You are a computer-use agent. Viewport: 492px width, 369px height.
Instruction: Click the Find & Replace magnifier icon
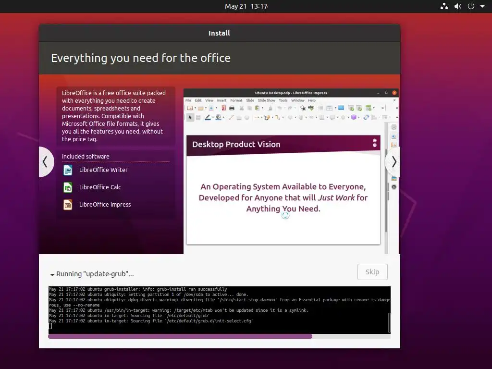click(303, 108)
